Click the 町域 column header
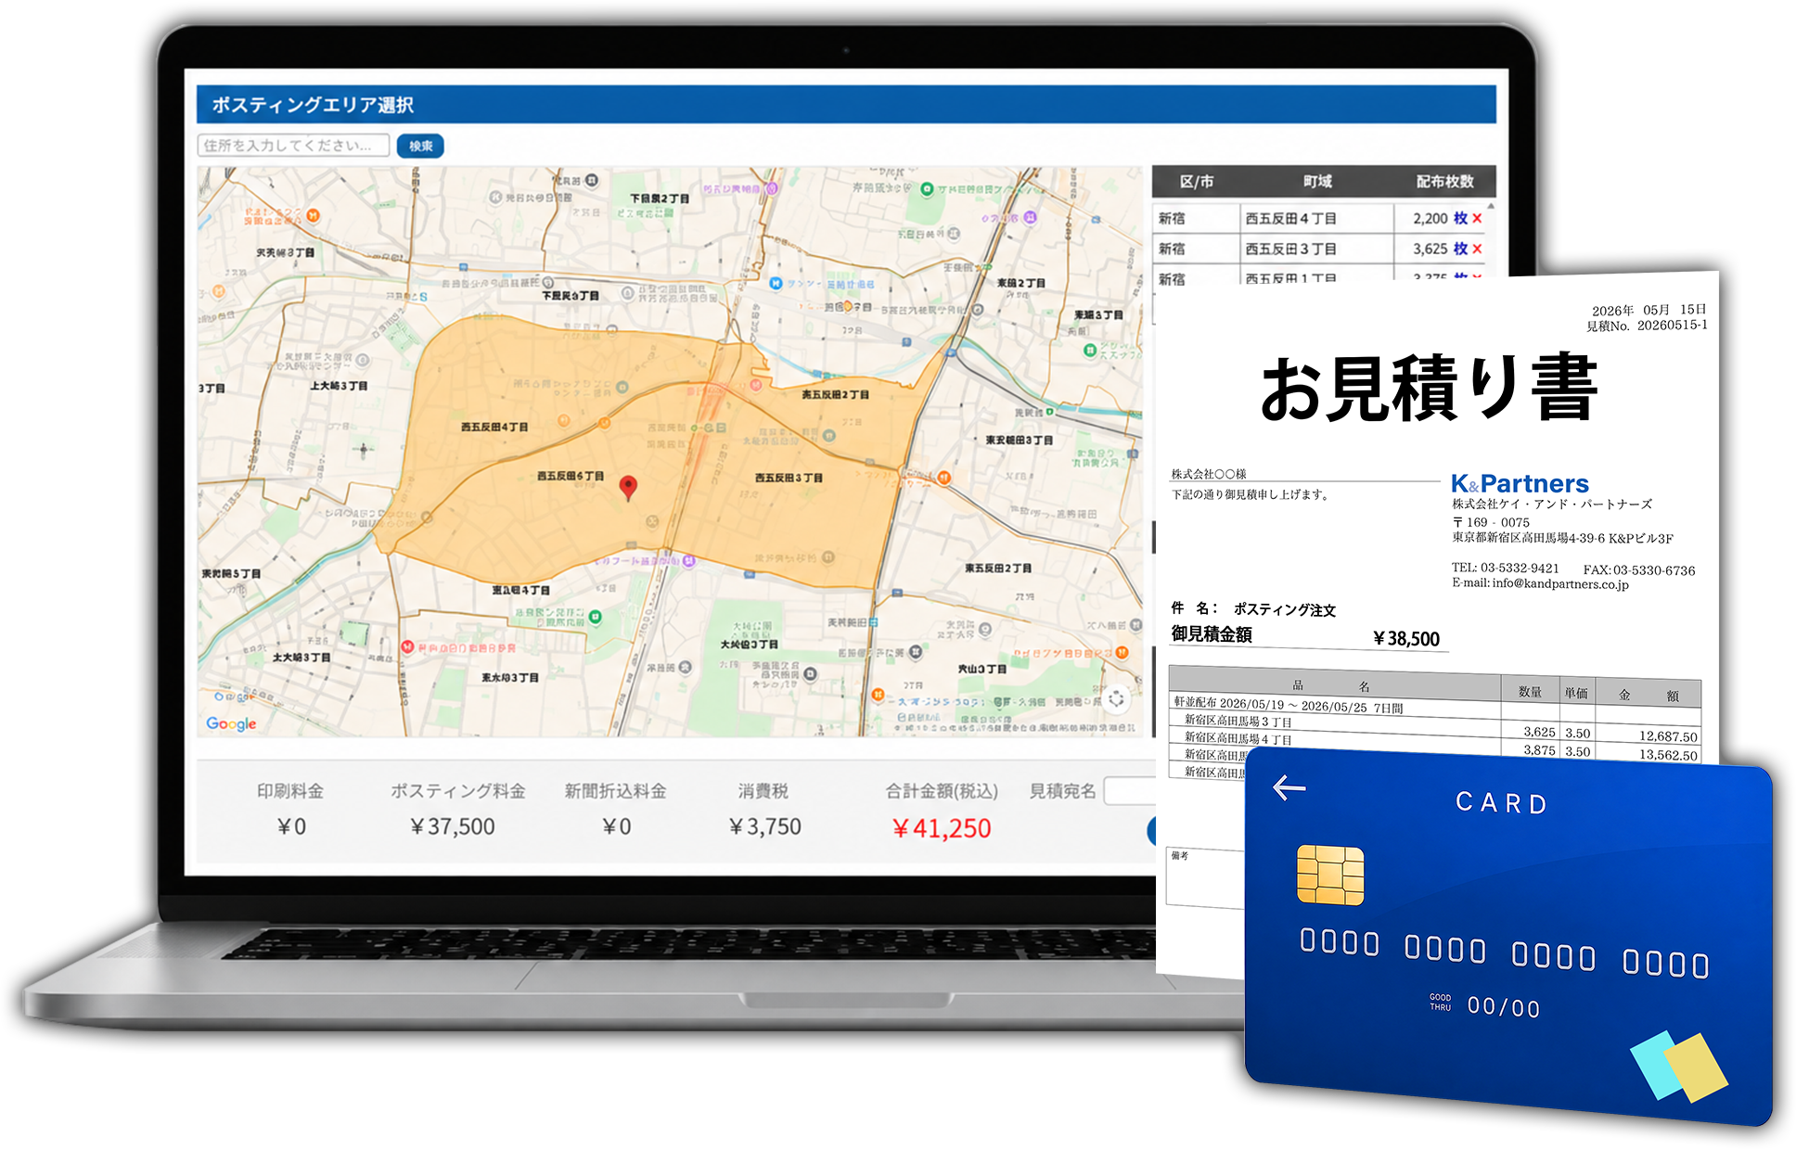This screenshot has width=1796, height=1150. point(1317,182)
